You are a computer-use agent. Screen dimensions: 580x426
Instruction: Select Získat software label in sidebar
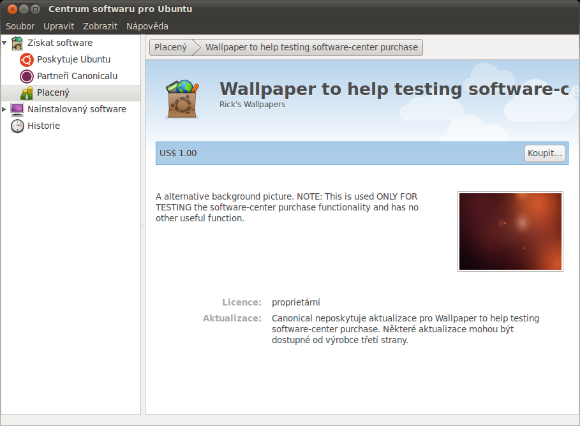[60, 43]
